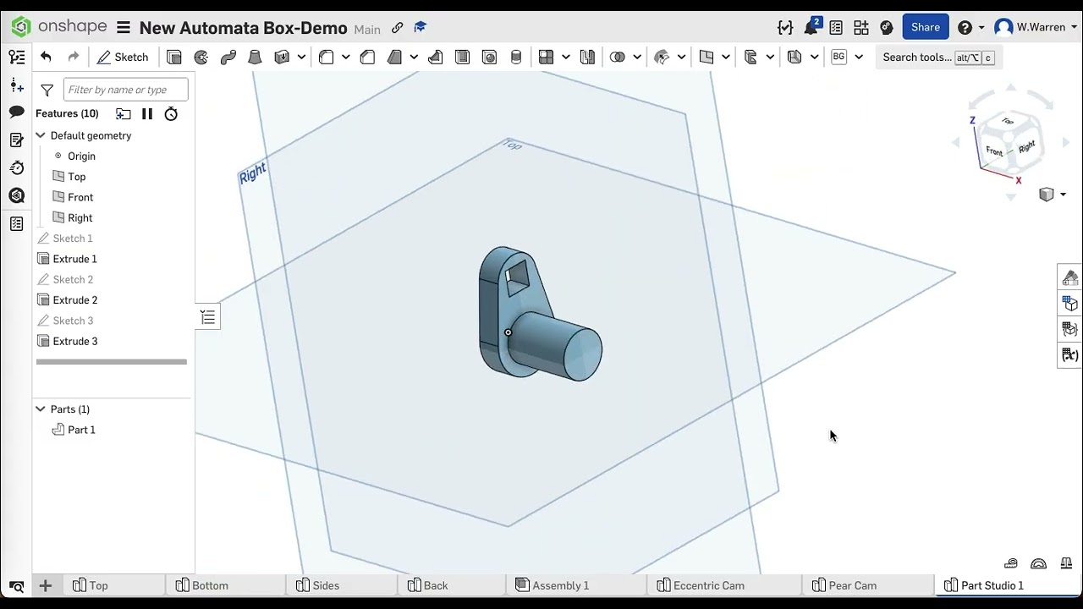Toggle the feature list panel handle
This screenshot has height=609, width=1083.
207,317
